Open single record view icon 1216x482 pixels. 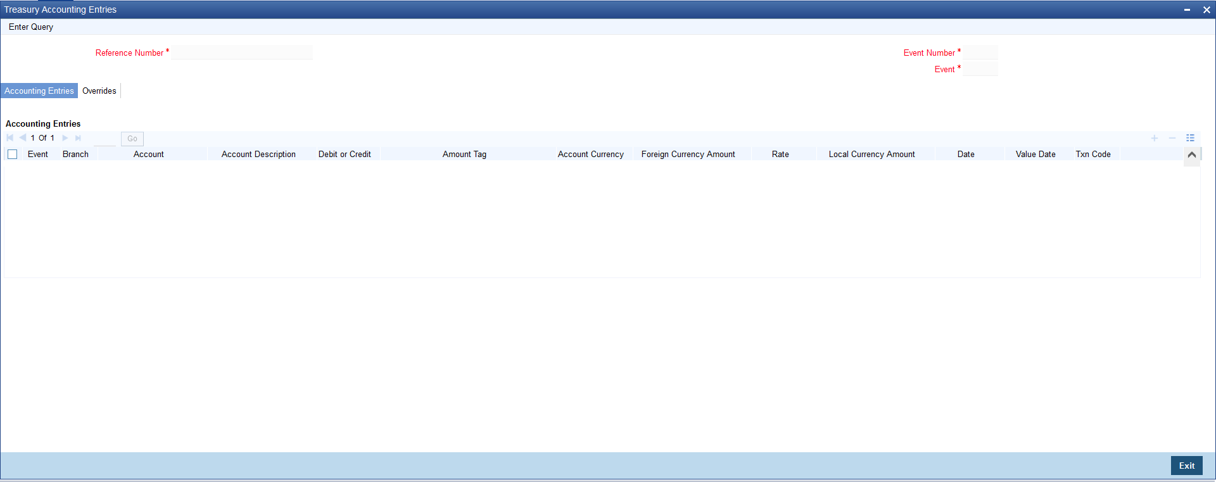point(1190,138)
